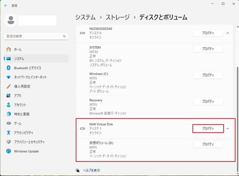Click the network Wi-Fi icon in sidebar

coord(9,77)
